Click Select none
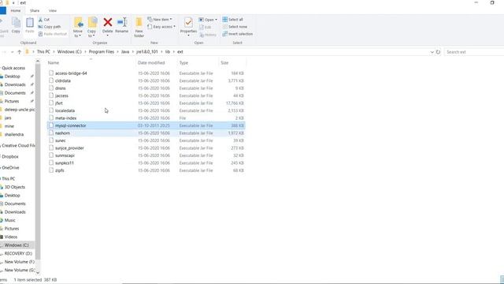 coord(235,27)
